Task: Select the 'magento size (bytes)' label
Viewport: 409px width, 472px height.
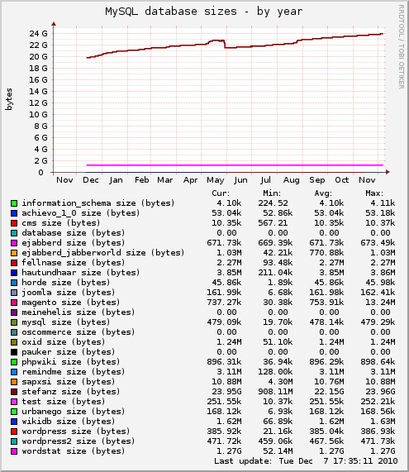Action: pyautogui.click(x=71, y=303)
